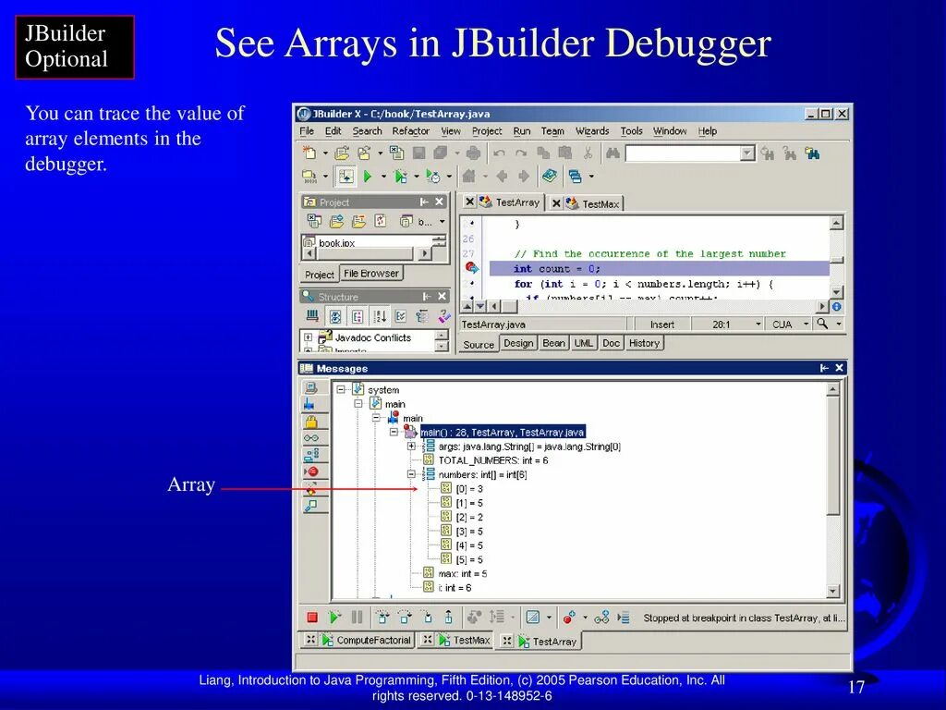This screenshot has height=710, width=946.
Task: Open the CUA keymap dropdown in status bar
Action: [x=806, y=324]
